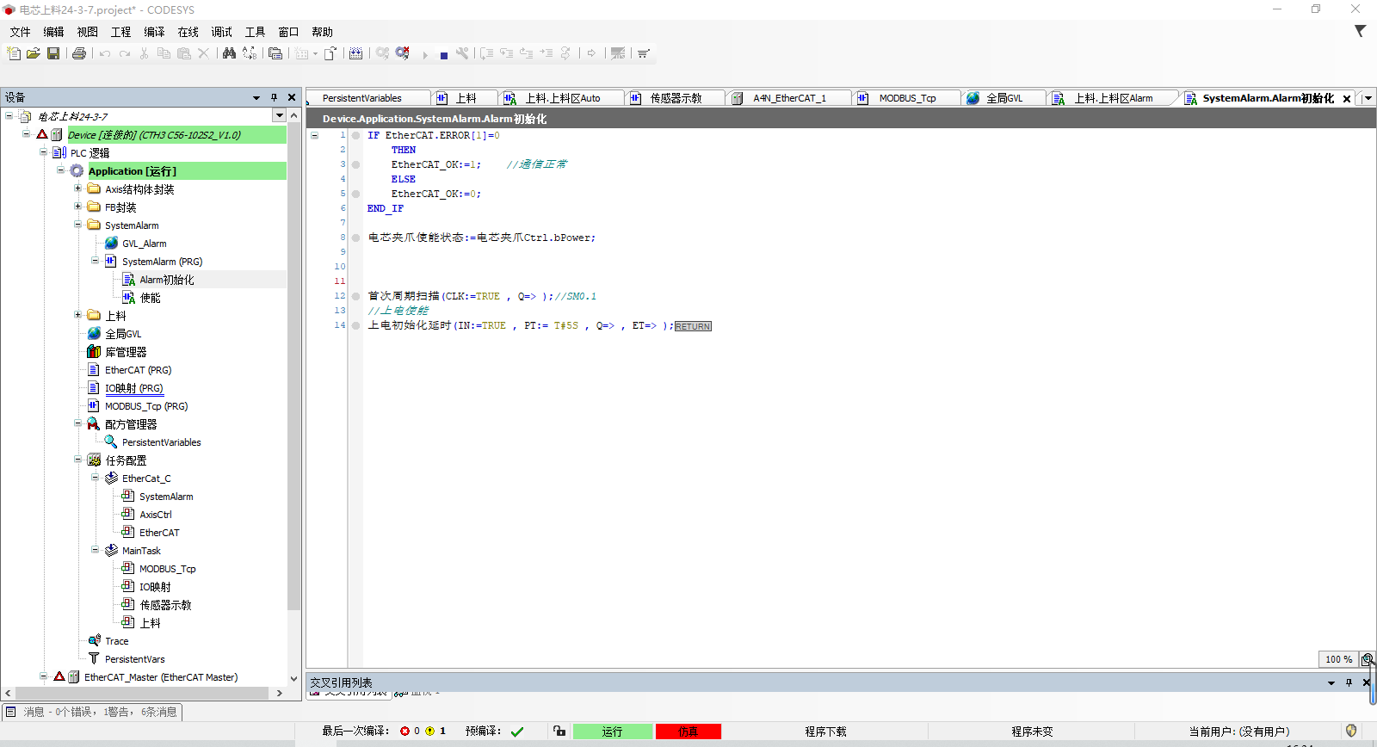Open Find with the binoculars icon

(x=229, y=53)
